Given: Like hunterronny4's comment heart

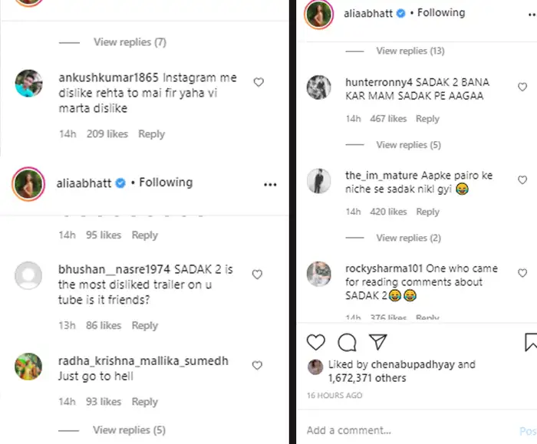Looking at the screenshot, I should point(522,87).
